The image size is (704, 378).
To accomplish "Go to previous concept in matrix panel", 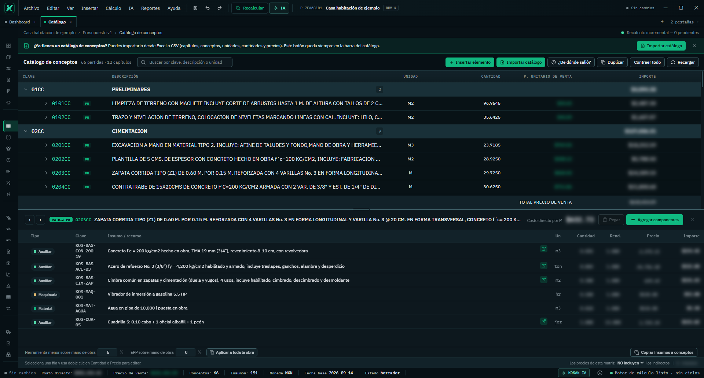I will [30, 220].
